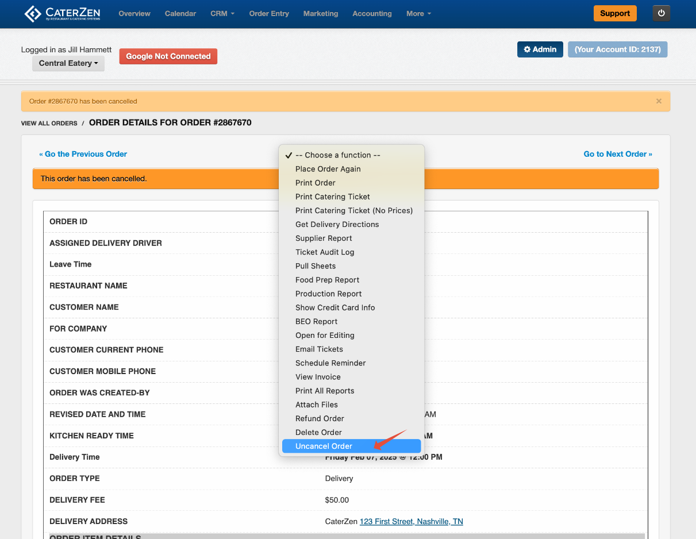Choose Print Order from function list
This screenshot has height=539, width=696.
click(x=351, y=183)
